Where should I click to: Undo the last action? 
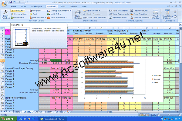(14, 2)
